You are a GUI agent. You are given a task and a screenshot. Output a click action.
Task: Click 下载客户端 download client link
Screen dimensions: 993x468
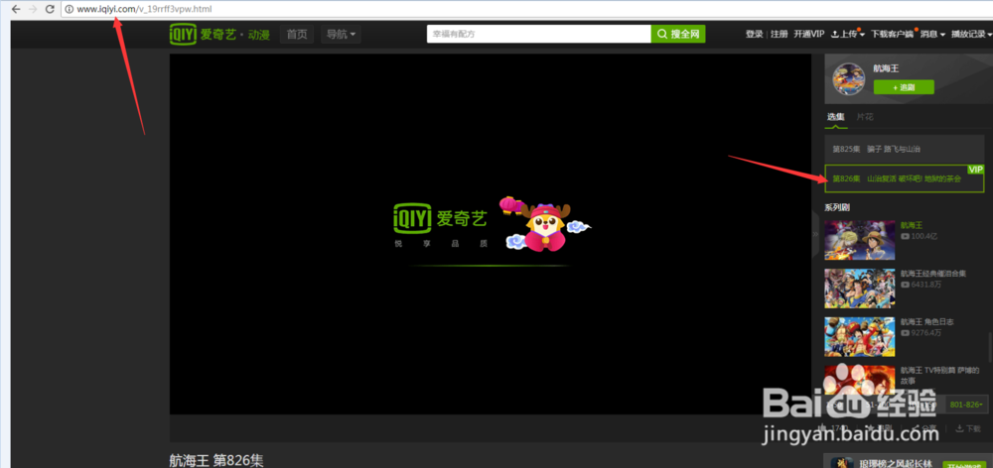893,34
